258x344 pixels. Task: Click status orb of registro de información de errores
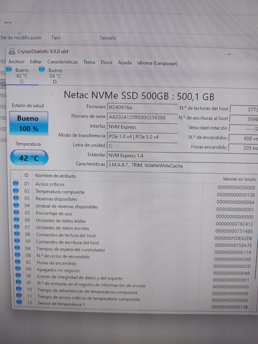click(19, 282)
